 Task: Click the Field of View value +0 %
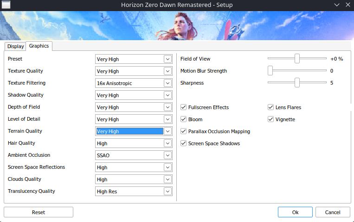tap(337, 59)
